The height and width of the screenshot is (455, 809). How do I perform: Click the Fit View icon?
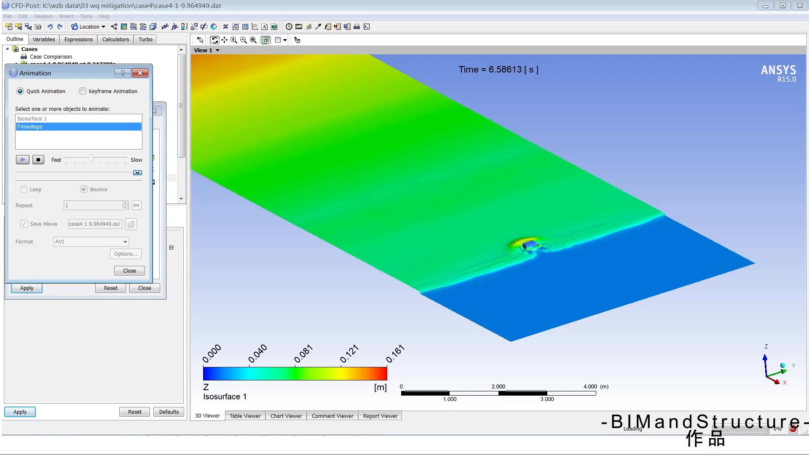point(253,40)
